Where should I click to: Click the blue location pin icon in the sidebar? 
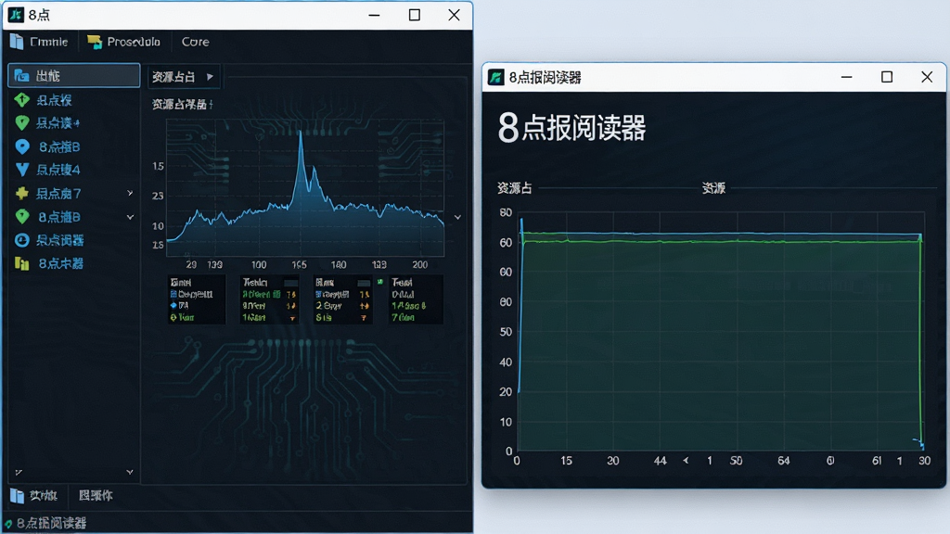pyautogui.click(x=22, y=146)
